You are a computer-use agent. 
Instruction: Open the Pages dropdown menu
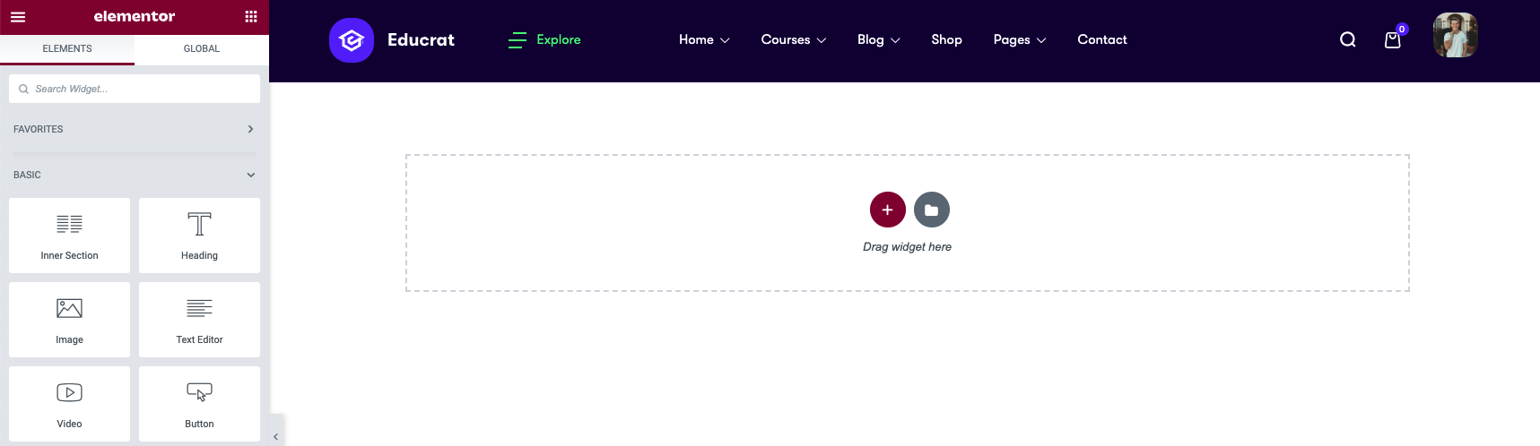click(1019, 39)
